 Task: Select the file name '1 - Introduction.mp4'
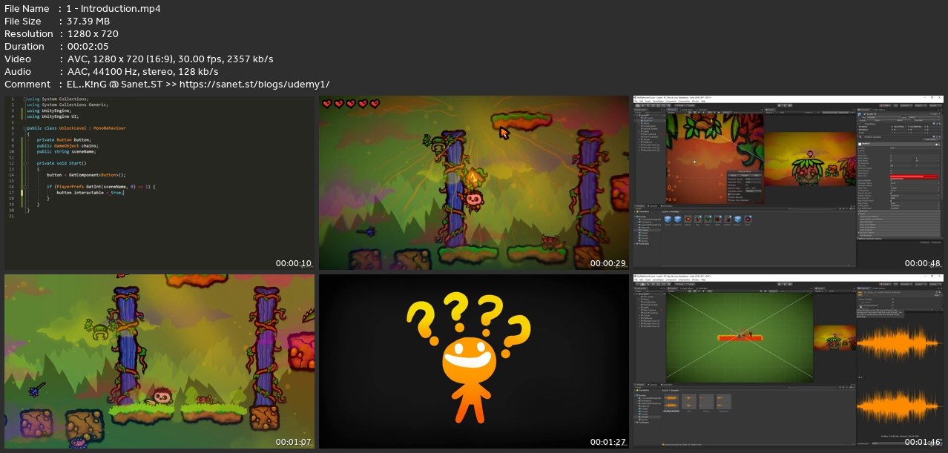(113, 9)
